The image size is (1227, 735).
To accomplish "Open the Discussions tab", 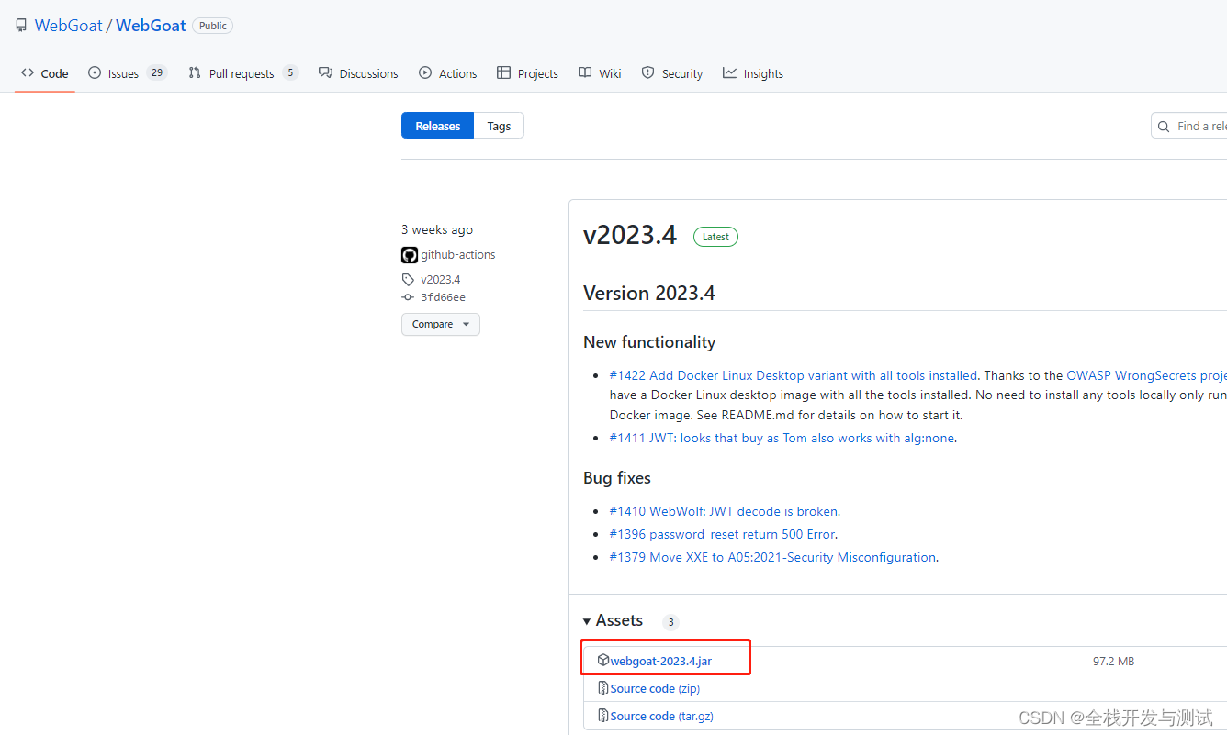I will pyautogui.click(x=358, y=73).
